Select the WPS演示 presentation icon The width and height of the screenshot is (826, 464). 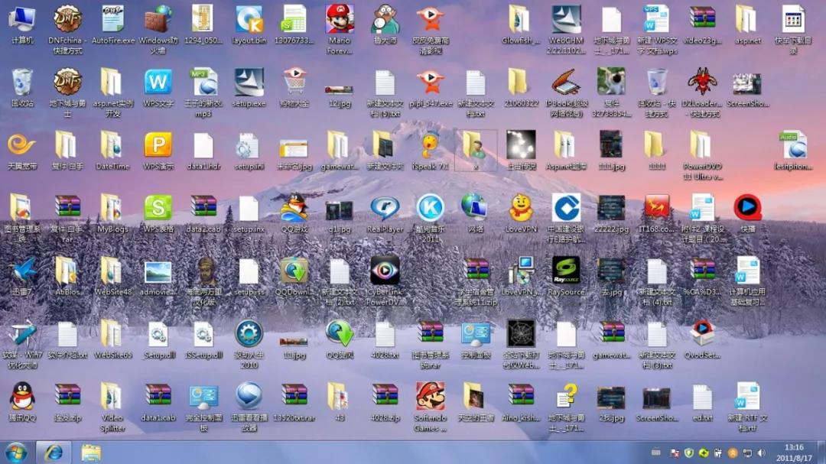(158, 144)
